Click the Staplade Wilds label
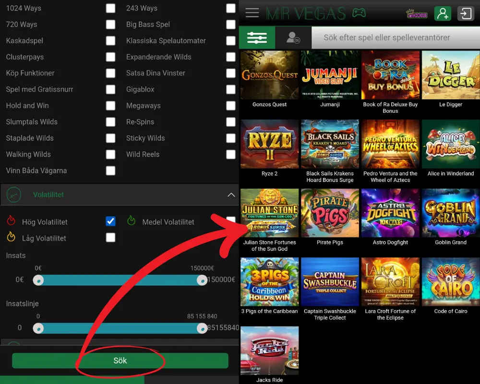Image resolution: width=480 pixels, height=384 pixels. (30, 138)
